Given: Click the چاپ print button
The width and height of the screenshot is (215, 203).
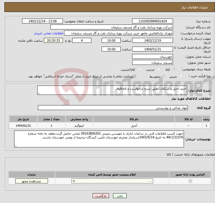Looking at the screenshot, I should pos(120,196).
